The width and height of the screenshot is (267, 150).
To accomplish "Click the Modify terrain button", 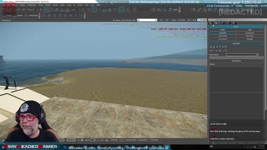I will [x=222, y=30].
